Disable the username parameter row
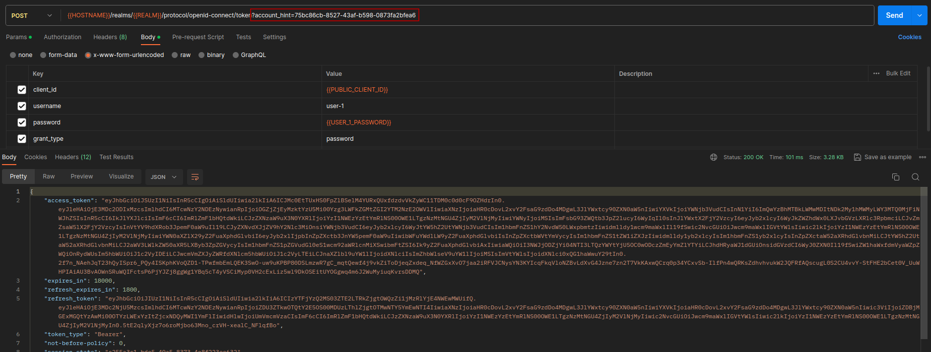This screenshot has width=931, height=352. tap(22, 106)
